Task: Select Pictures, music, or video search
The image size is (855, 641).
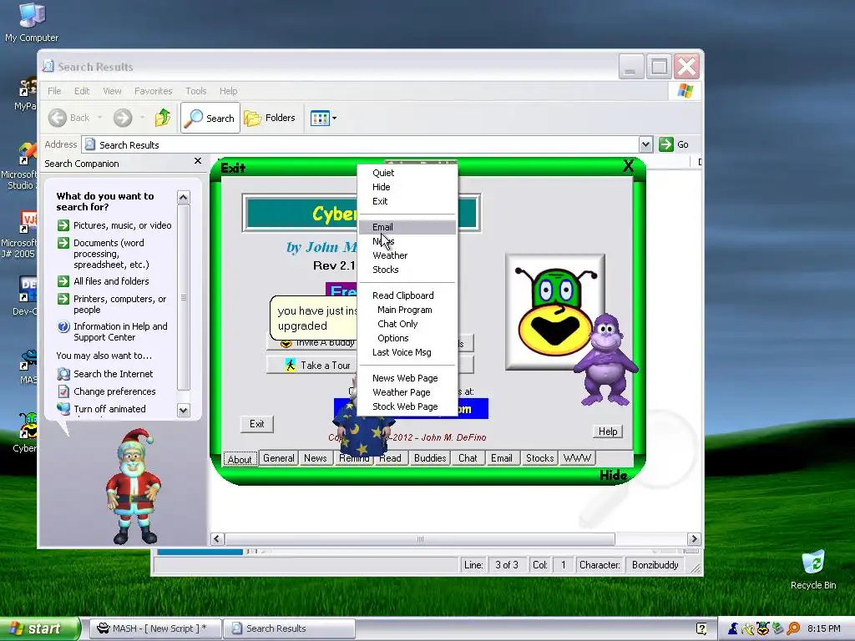Action: pos(122,225)
